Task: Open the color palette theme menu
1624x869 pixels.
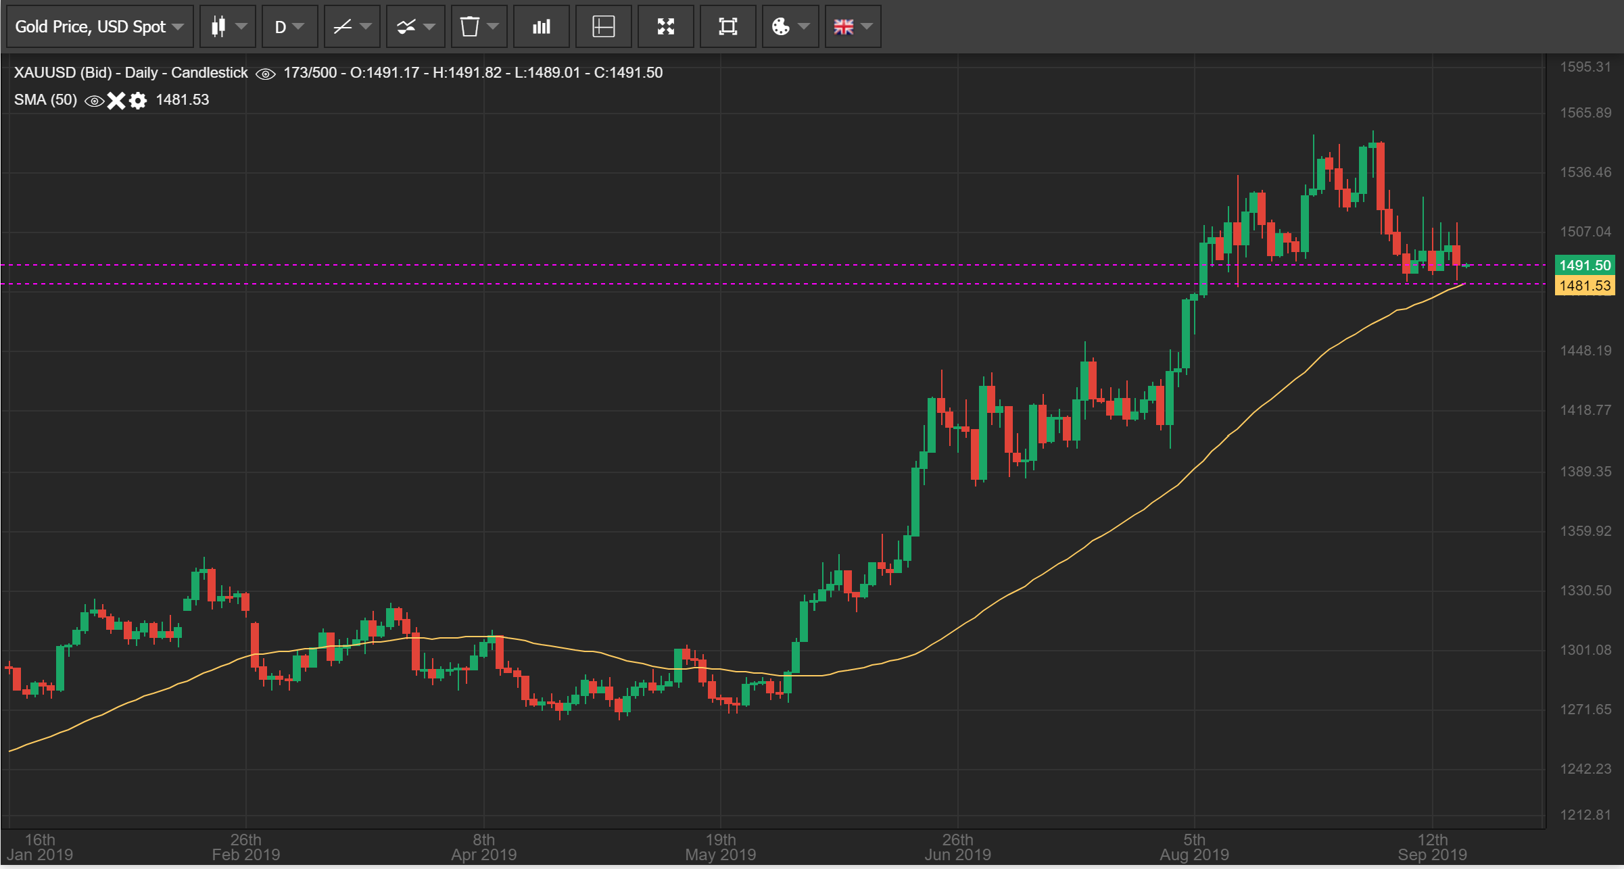Action: point(790,27)
